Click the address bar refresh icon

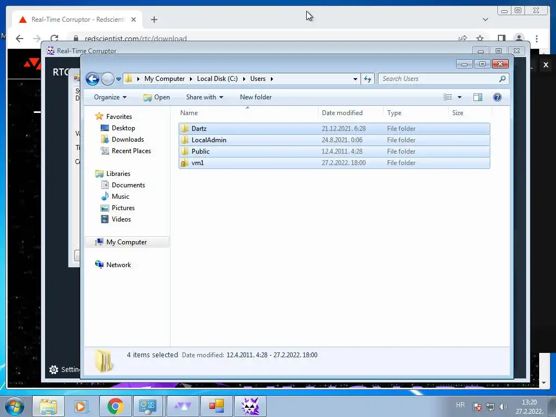[368, 79]
